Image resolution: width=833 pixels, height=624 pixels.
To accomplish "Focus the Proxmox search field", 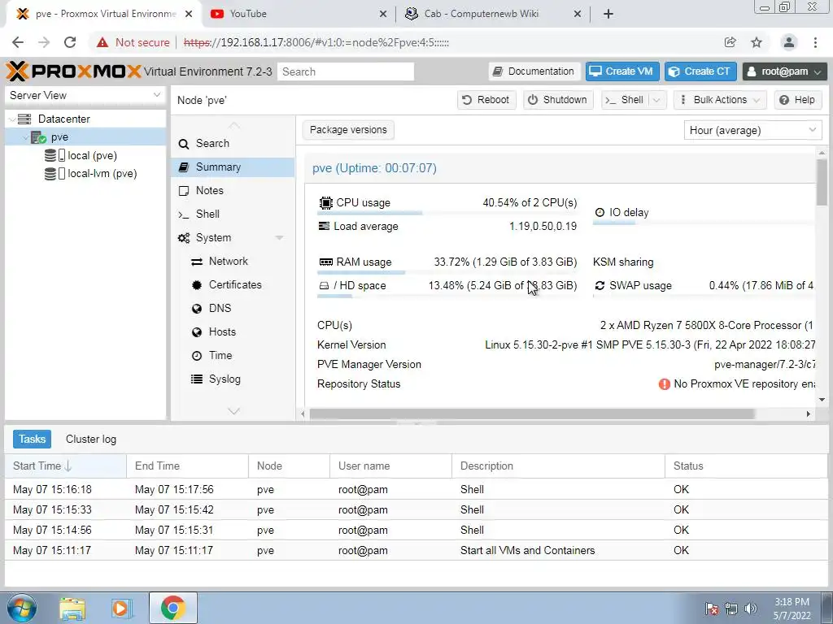I will tap(345, 71).
